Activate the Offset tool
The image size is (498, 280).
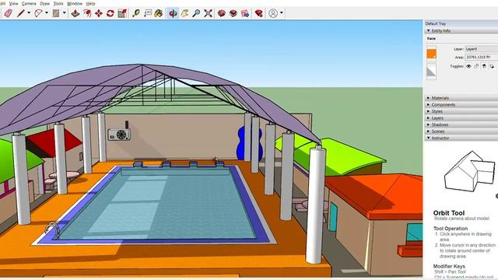tap(86, 13)
